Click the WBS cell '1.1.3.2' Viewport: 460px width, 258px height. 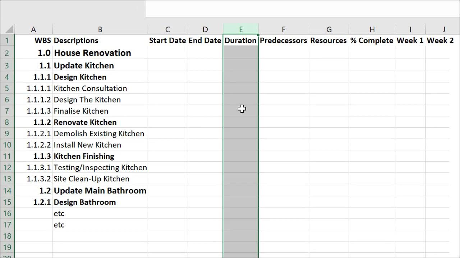(39, 179)
